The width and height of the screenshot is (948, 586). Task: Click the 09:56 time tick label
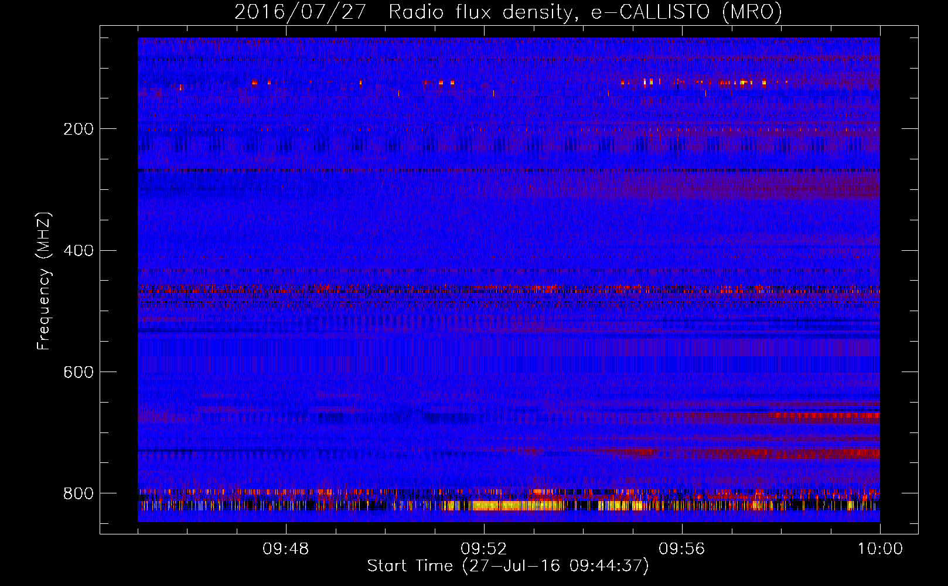click(x=682, y=549)
